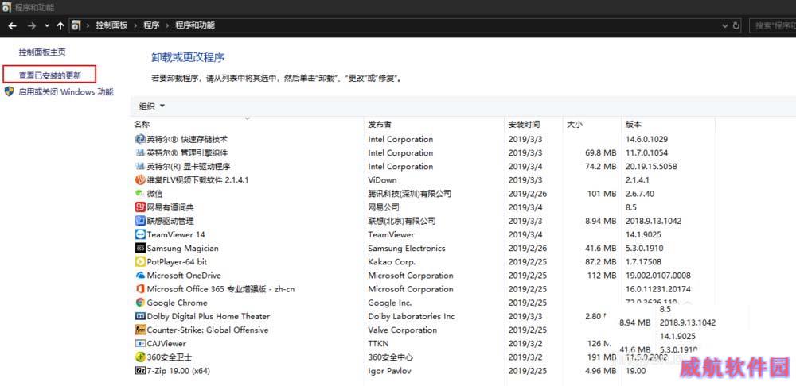The height and width of the screenshot is (386, 796).
Task: Click the TeamViewer 14 icon
Action: pos(140,234)
